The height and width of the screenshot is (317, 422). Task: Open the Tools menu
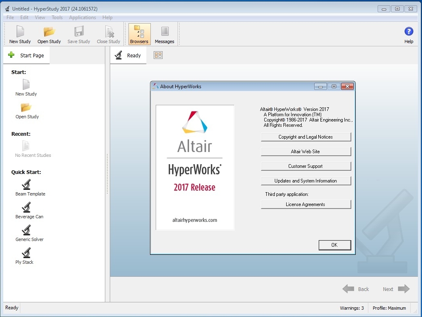click(57, 17)
